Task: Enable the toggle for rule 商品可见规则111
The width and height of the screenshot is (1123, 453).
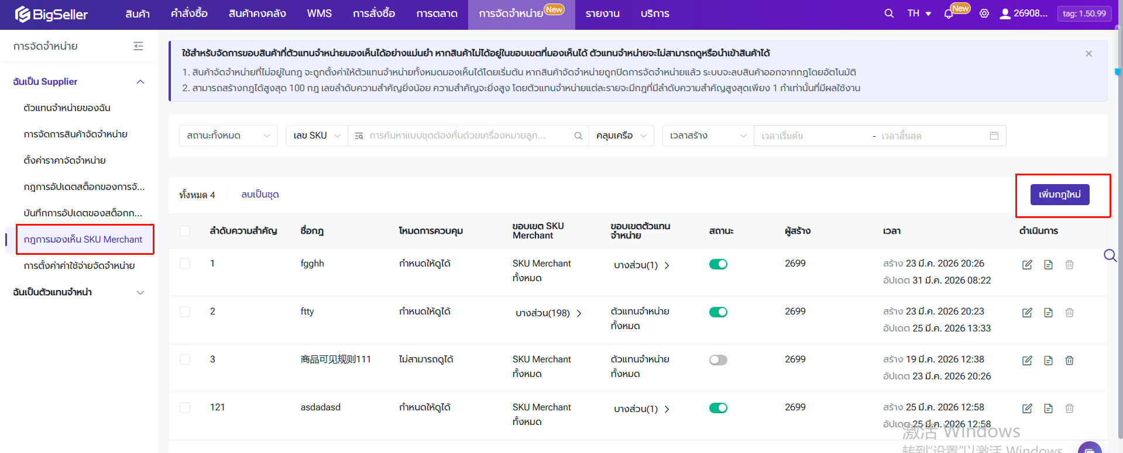Action: click(x=718, y=360)
